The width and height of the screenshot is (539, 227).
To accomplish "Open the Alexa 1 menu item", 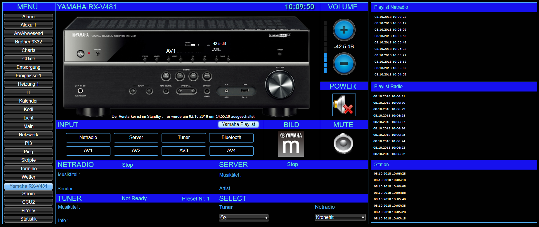I will tap(28, 25).
